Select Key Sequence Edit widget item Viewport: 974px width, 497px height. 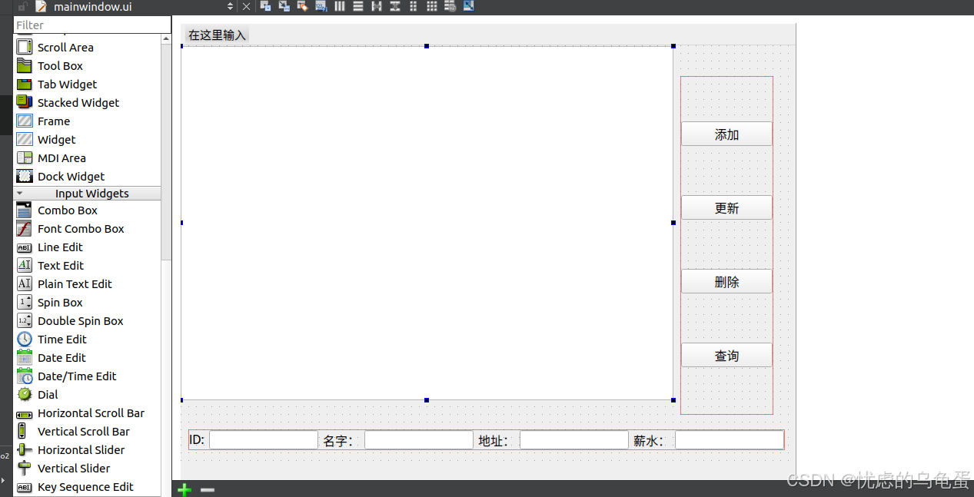point(87,487)
